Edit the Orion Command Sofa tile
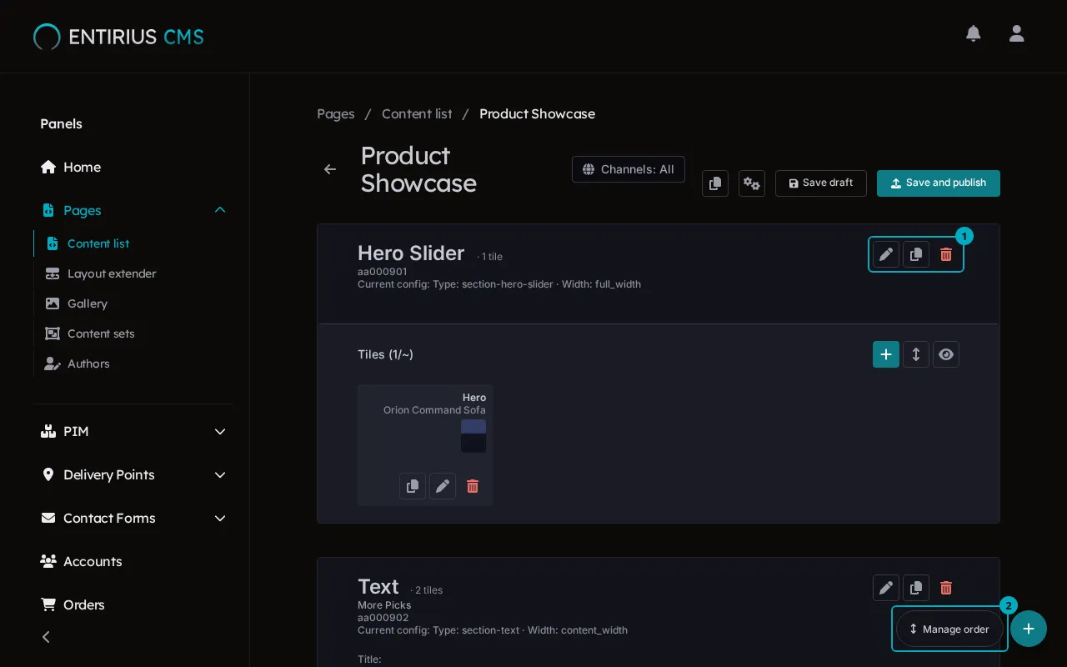The image size is (1067, 667). tap(443, 486)
